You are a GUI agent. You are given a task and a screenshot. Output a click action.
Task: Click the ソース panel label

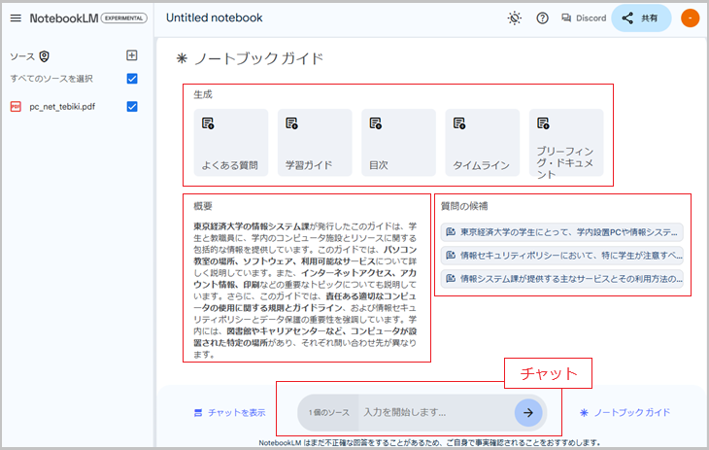tap(22, 56)
